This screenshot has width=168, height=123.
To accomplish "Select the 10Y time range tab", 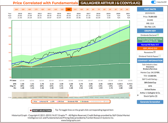I will 82,9.
